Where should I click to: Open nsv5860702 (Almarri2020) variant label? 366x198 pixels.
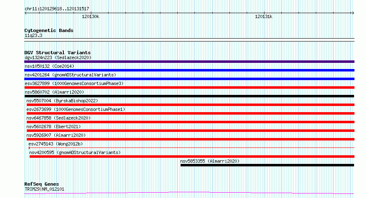tap(54, 92)
